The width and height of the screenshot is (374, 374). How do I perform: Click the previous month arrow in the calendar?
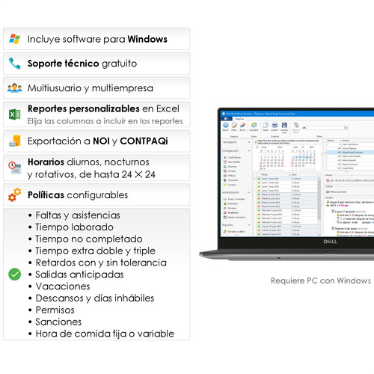tap(257, 147)
